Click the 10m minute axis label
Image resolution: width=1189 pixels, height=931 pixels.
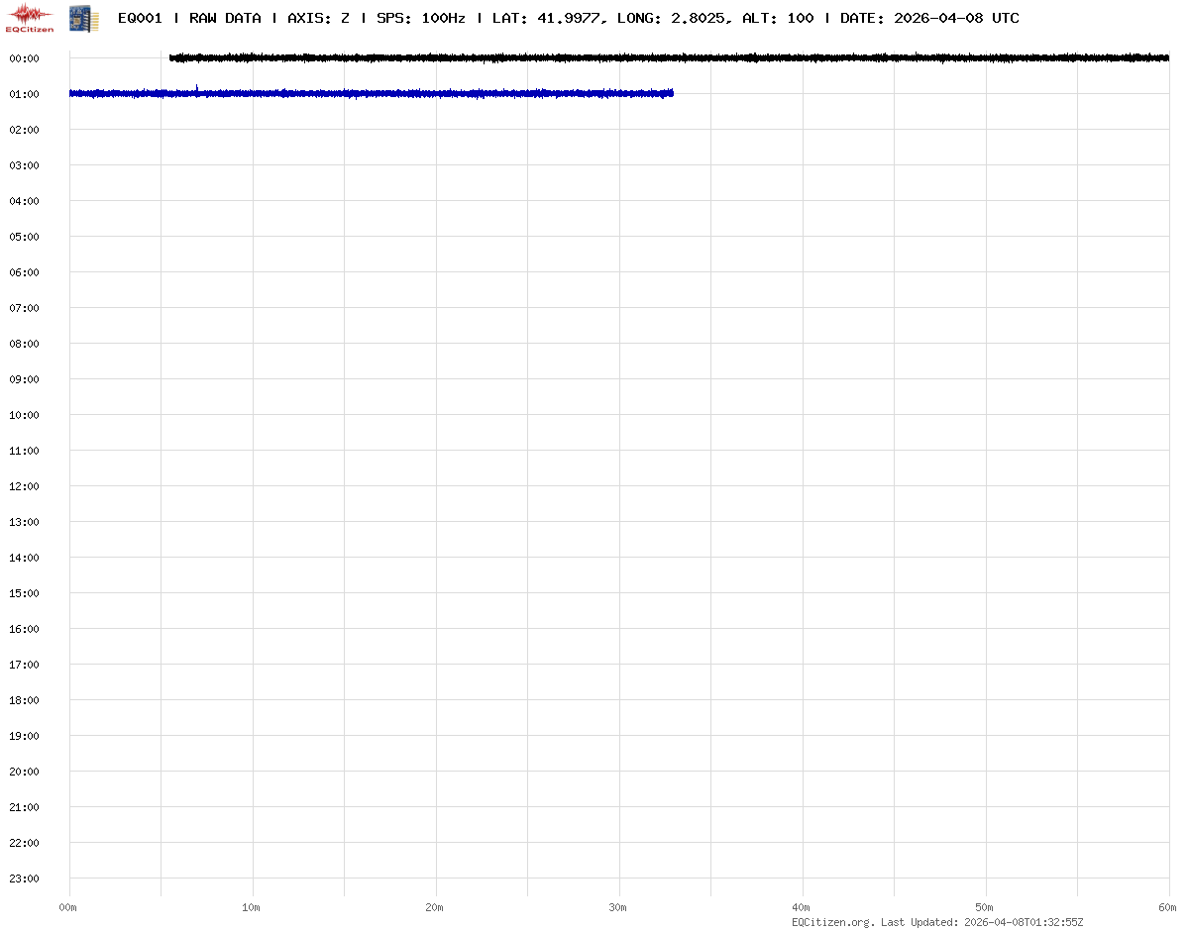pyautogui.click(x=252, y=907)
